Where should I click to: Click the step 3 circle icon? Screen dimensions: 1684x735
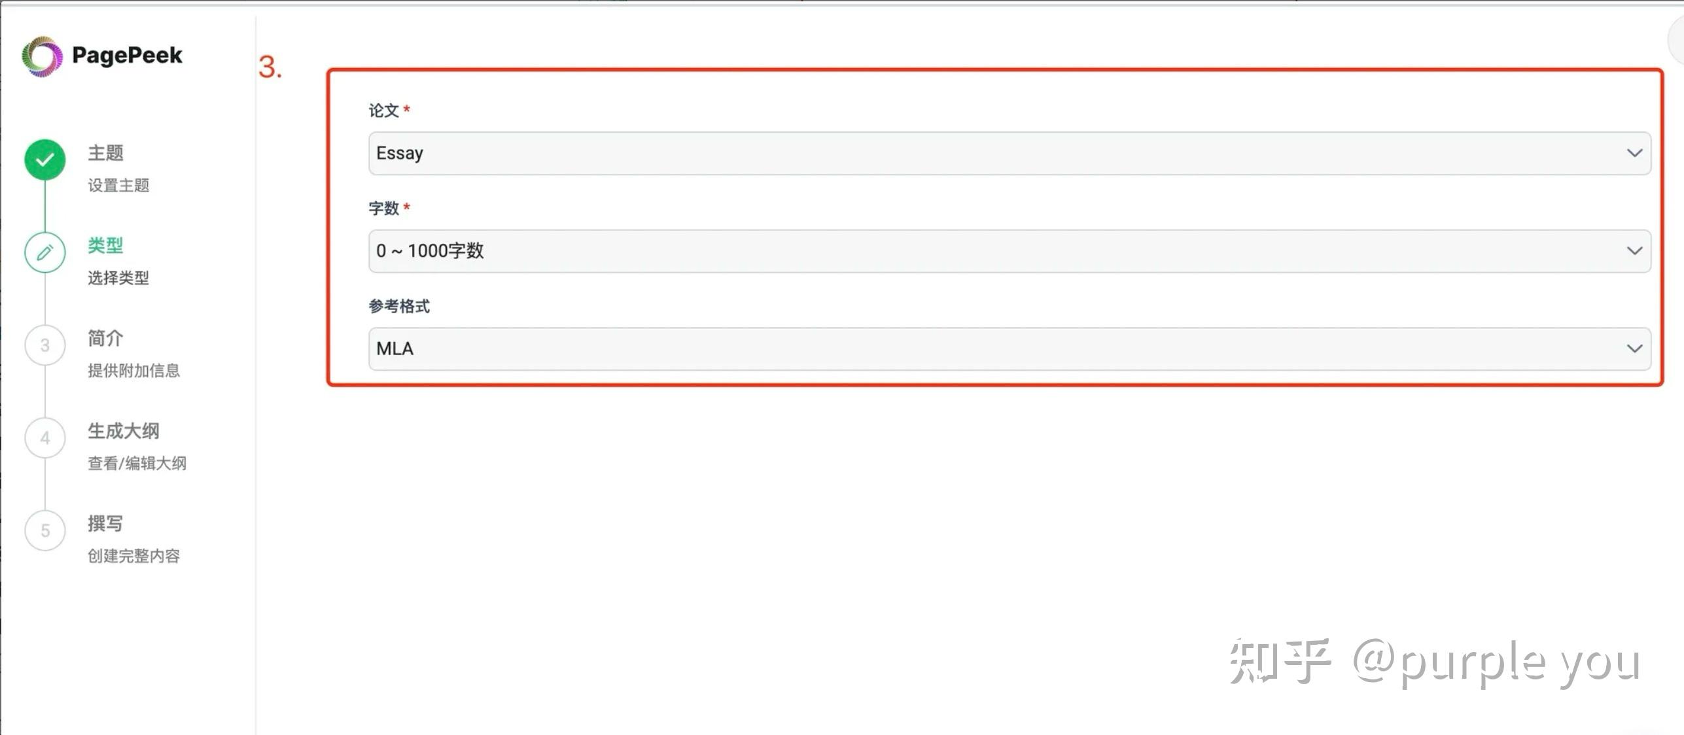tap(45, 345)
